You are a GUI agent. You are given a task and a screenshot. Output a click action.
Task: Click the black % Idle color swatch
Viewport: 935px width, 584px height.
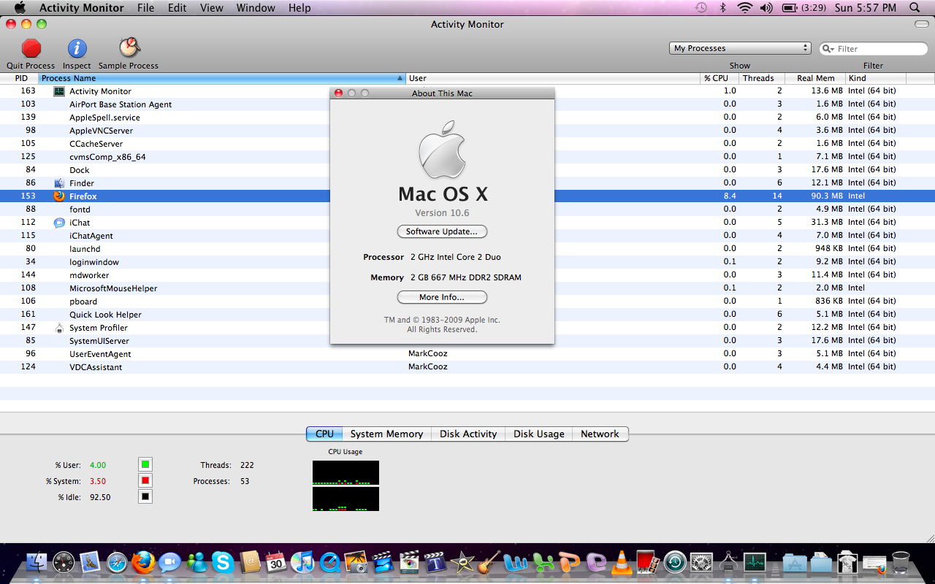pyautogui.click(x=145, y=496)
